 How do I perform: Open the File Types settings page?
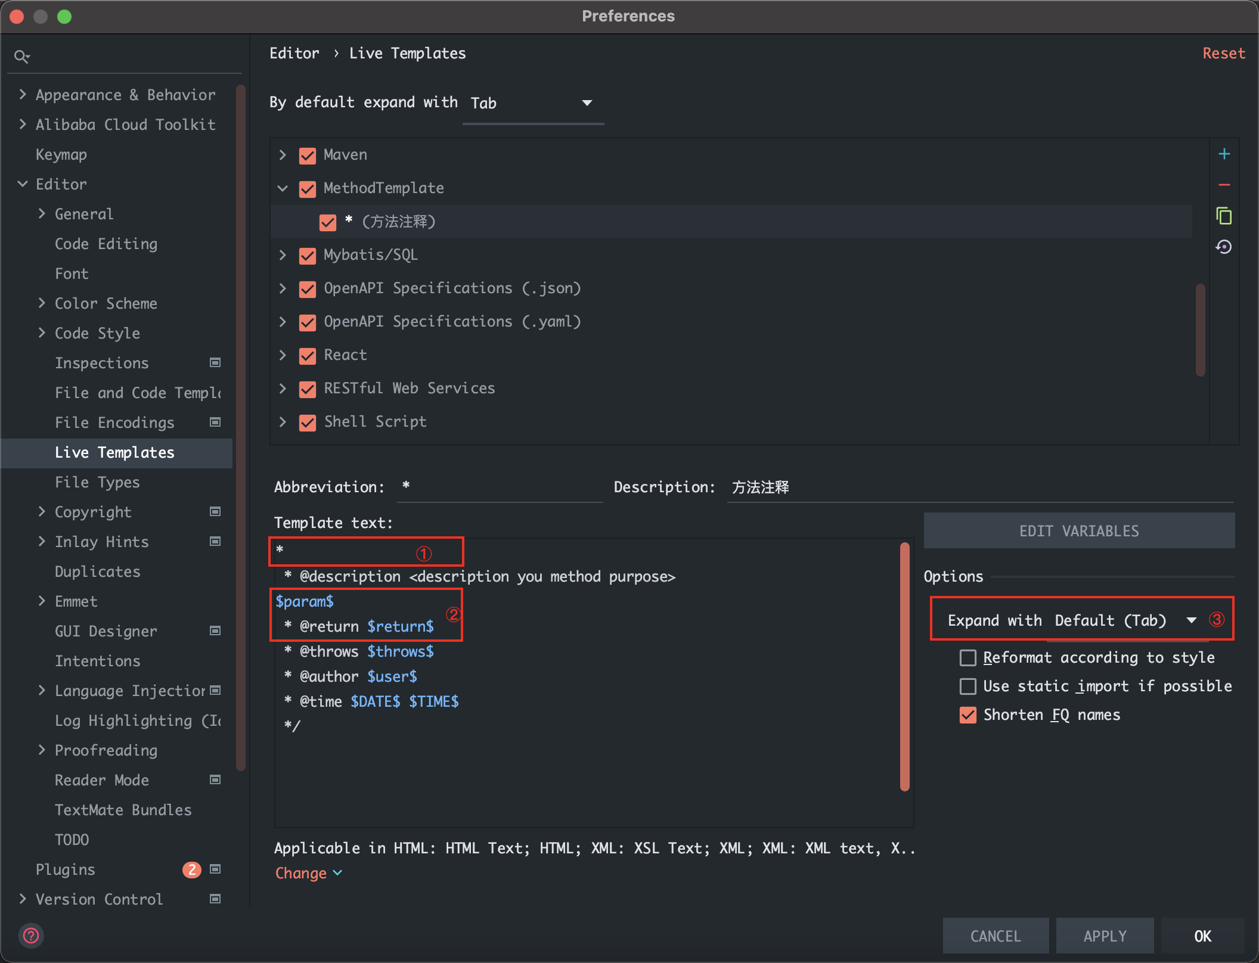[97, 482]
